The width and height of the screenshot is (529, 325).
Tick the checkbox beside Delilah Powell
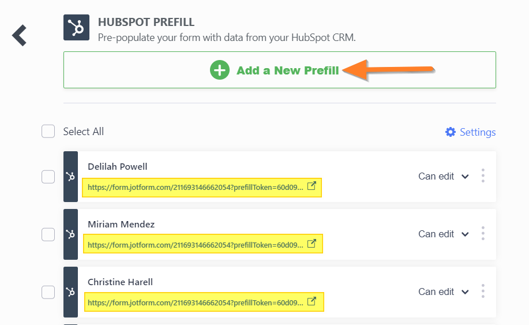[x=48, y=177]
